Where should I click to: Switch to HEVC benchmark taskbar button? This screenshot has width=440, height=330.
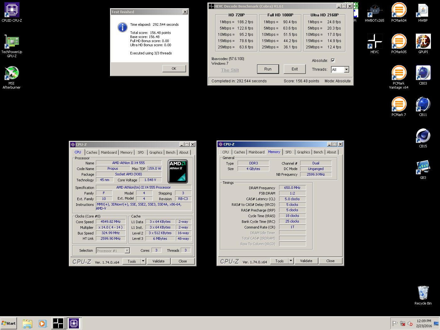[x=58, y=323]
